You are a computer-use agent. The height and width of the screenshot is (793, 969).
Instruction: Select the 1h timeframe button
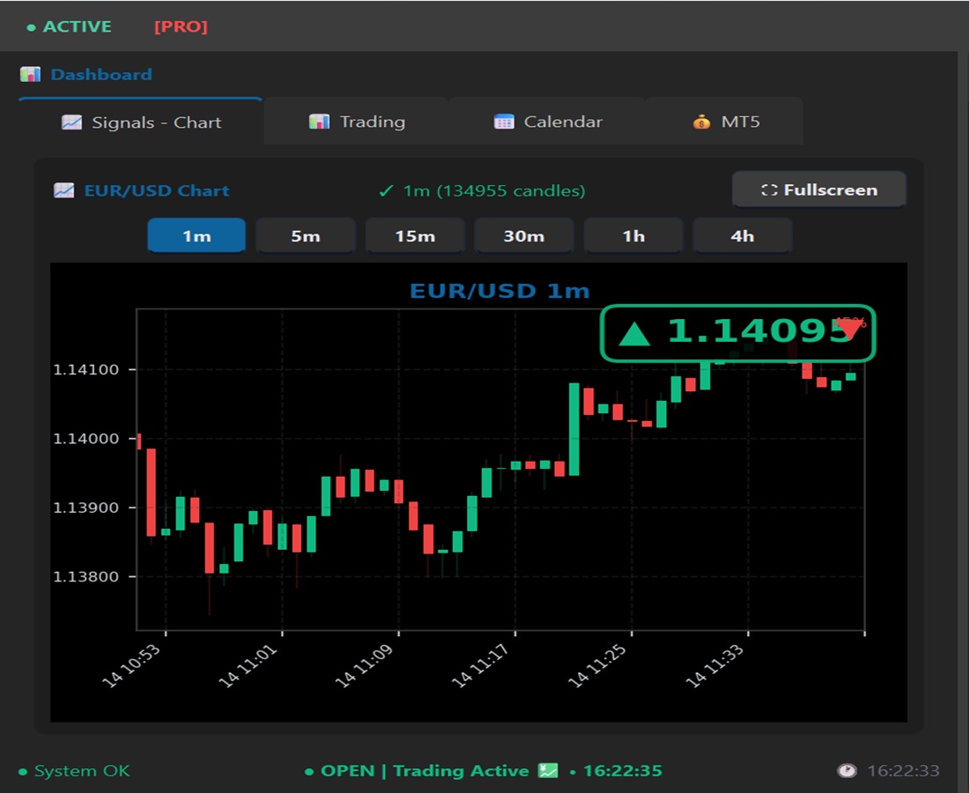[633, 236]
